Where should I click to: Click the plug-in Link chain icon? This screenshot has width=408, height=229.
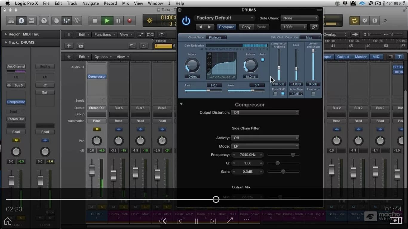[314, 27]
